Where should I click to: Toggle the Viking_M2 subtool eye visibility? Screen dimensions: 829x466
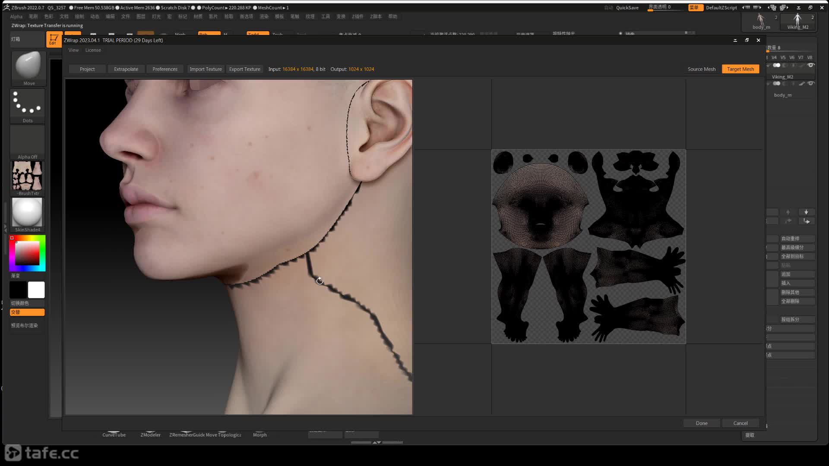click(811, 65)
